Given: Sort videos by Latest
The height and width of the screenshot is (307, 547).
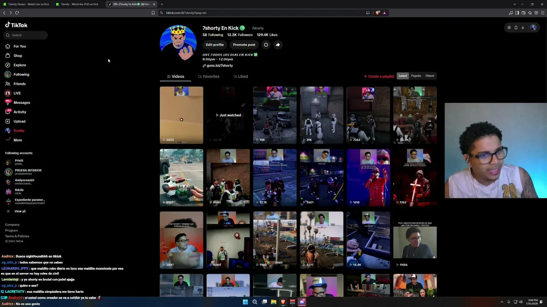Looking at the screenshot, I should pos(403,76).
